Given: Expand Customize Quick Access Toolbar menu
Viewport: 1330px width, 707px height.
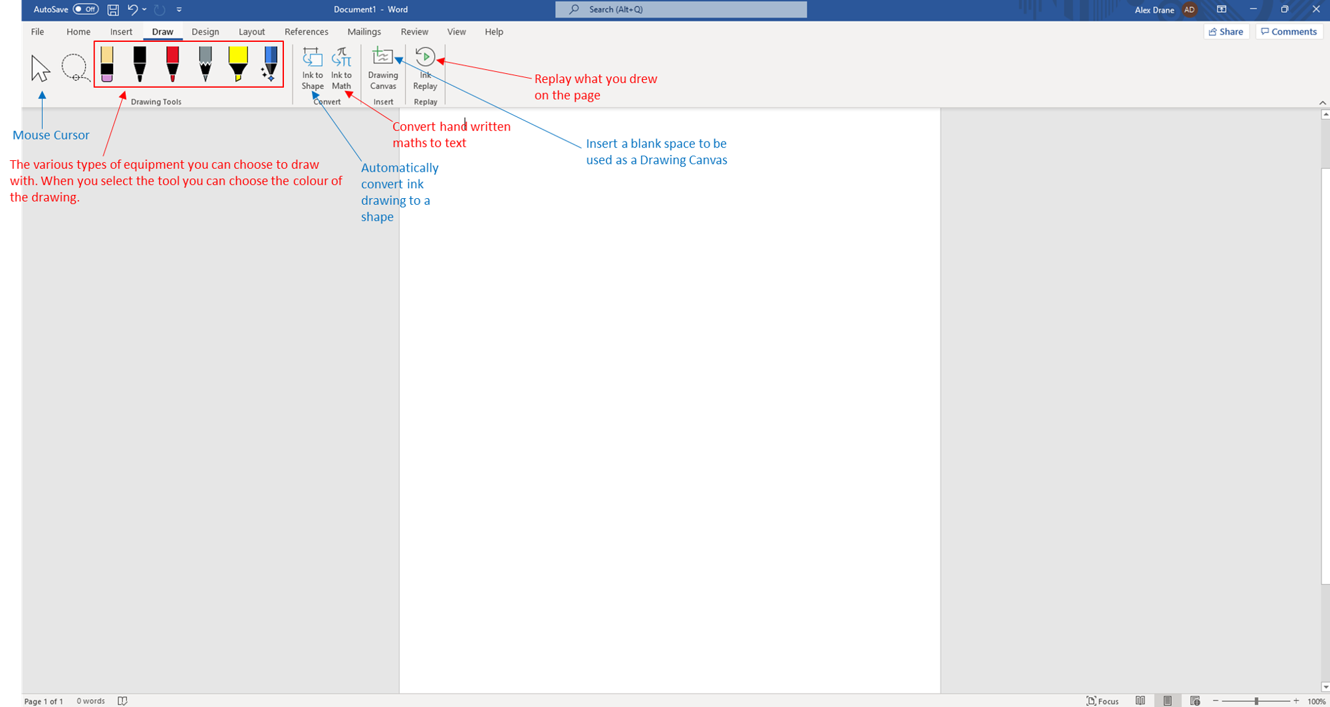Looking at the screenshot, I should point(180,9).
